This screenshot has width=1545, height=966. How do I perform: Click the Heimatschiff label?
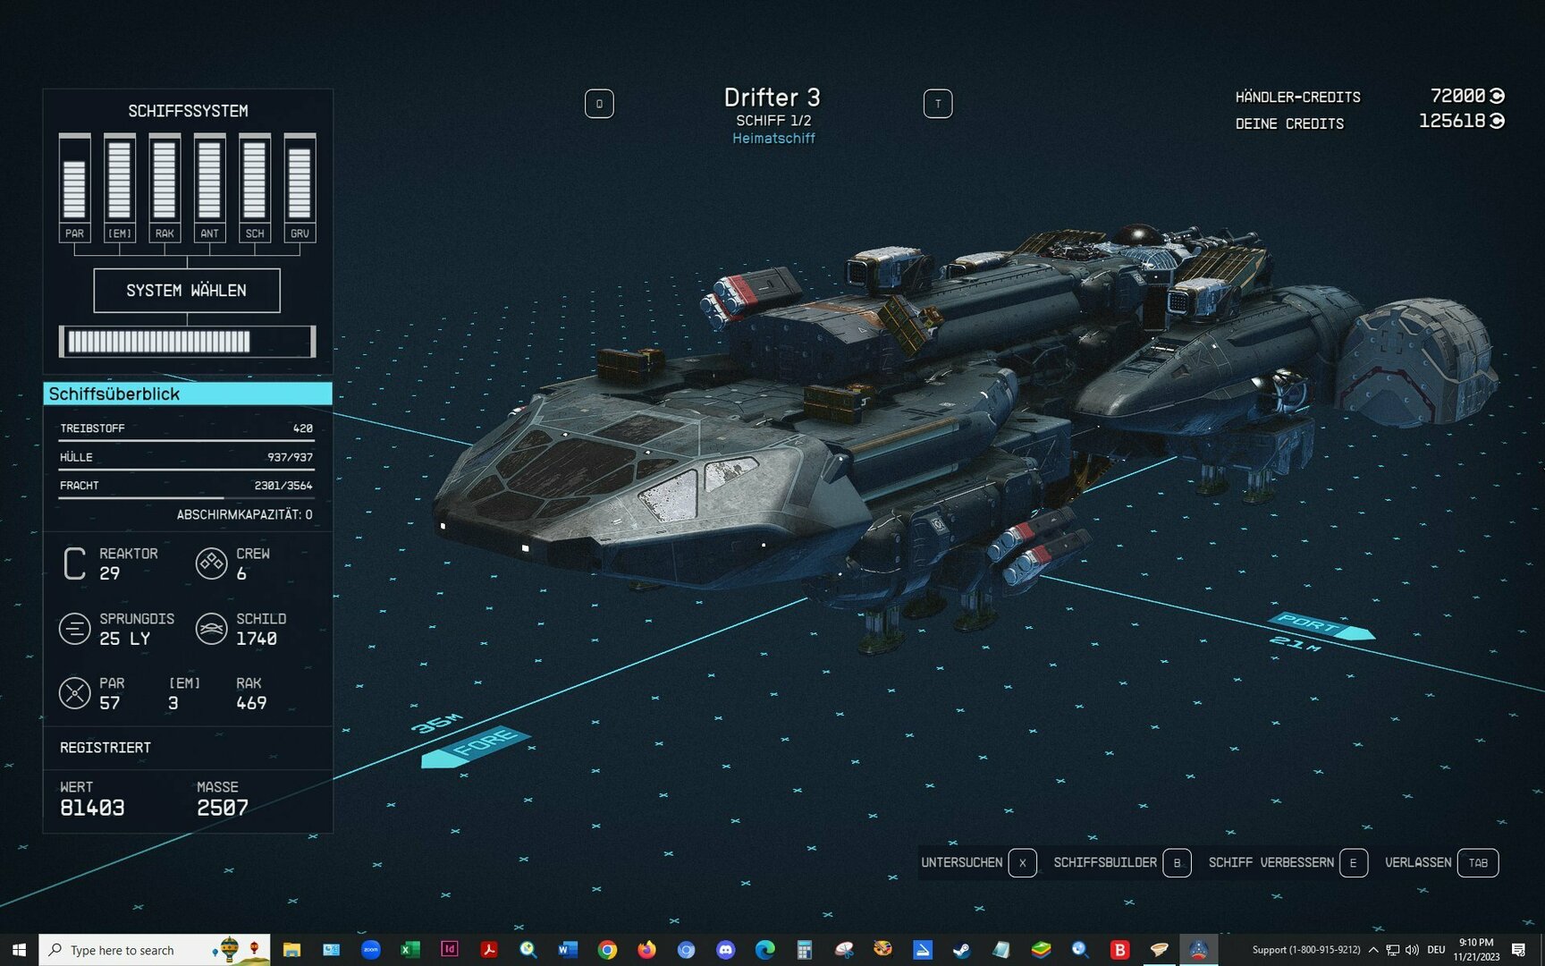coord(773,138)
